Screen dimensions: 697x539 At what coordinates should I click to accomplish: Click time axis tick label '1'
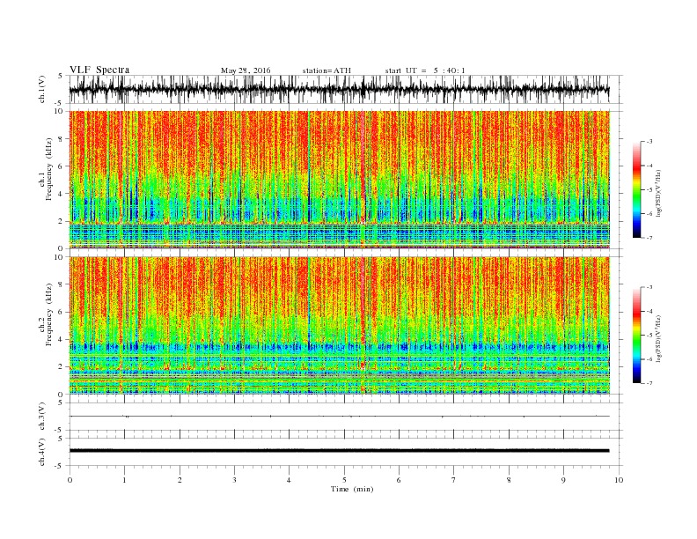124,480
